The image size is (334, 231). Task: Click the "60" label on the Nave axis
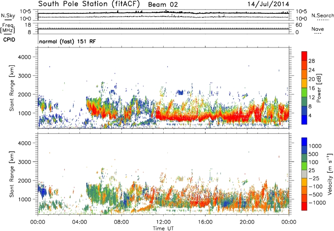(x=299, y=25)
